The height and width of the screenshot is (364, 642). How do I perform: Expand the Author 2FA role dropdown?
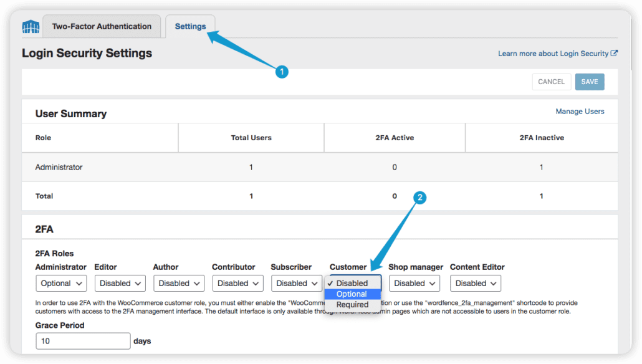[179, 284]
